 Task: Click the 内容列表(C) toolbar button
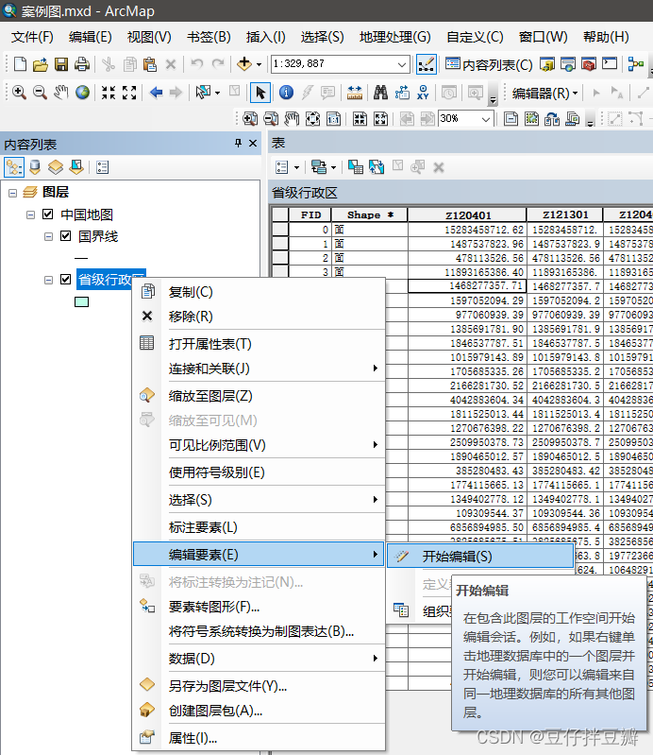(x=489, y=64)
